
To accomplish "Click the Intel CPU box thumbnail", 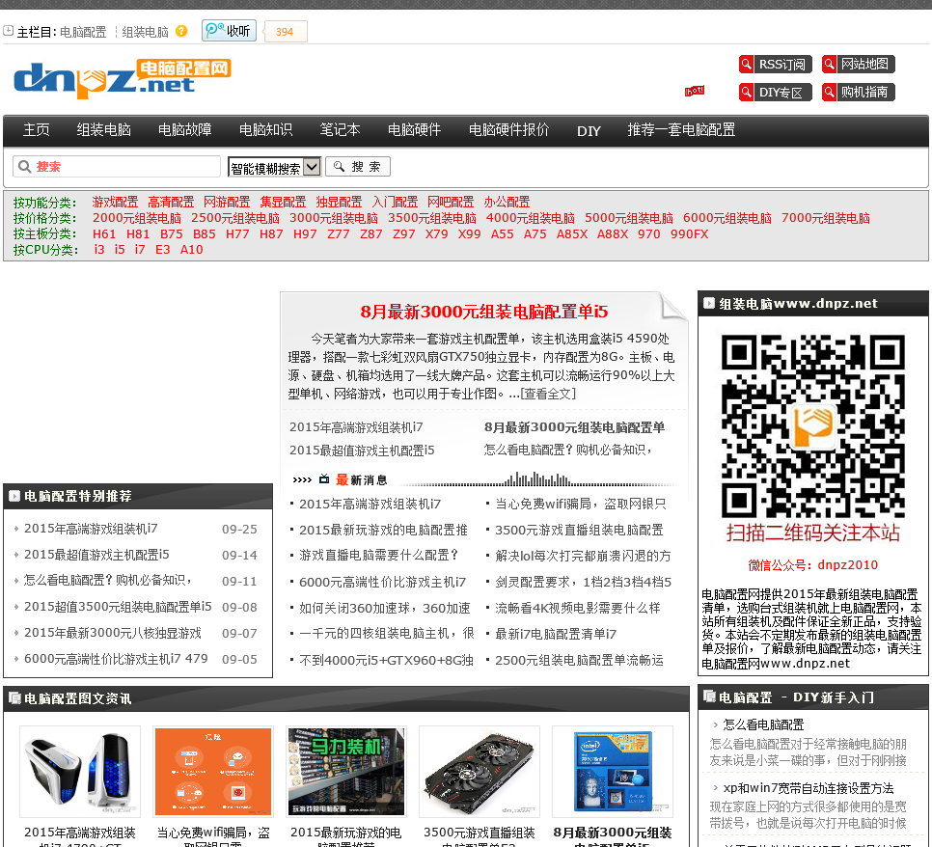I will [613, 772].
